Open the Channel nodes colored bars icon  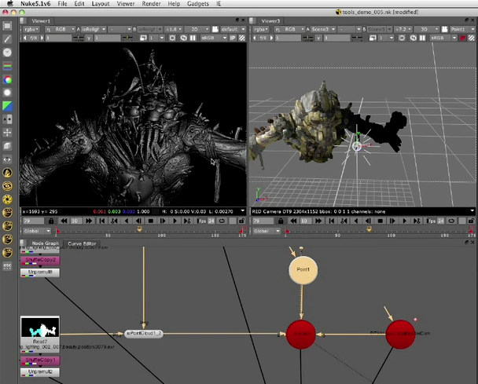pyautogui.click(x=7, y=66)
